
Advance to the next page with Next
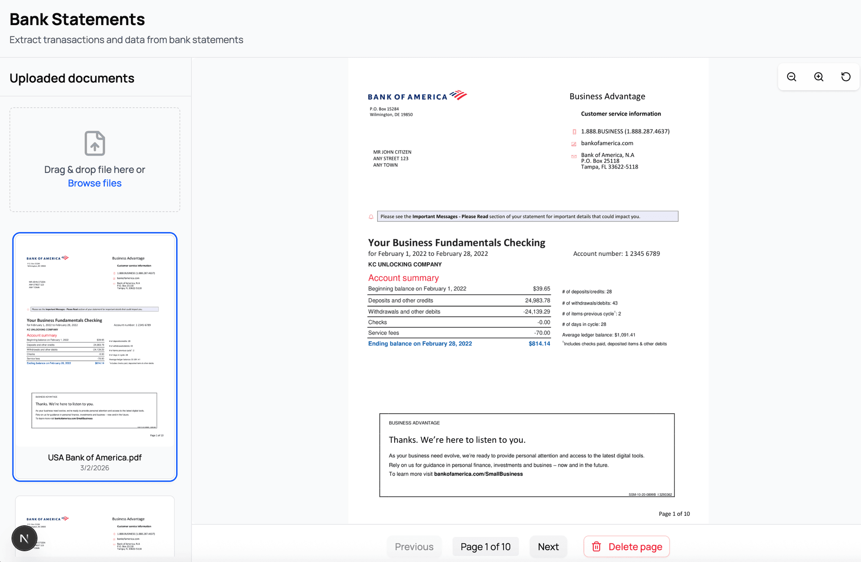(548, 546)
